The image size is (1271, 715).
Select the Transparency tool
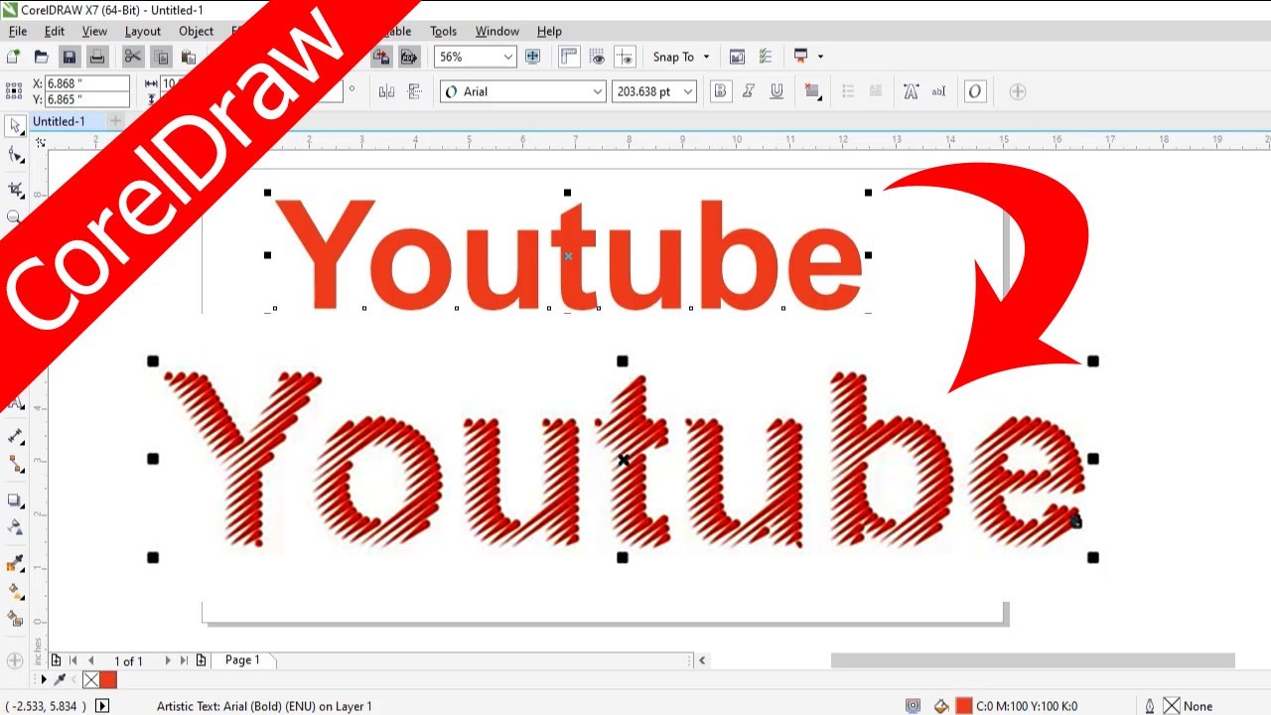coord(15,527)
